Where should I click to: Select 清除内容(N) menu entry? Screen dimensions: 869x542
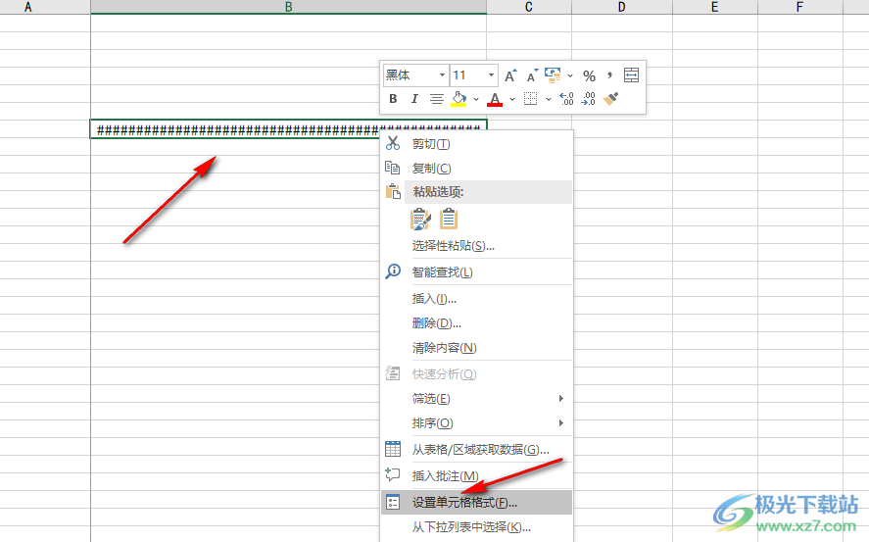tap(476, 348)
